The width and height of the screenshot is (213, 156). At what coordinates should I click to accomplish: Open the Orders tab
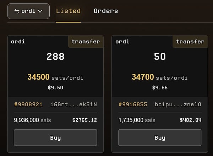tap(106, 11)
